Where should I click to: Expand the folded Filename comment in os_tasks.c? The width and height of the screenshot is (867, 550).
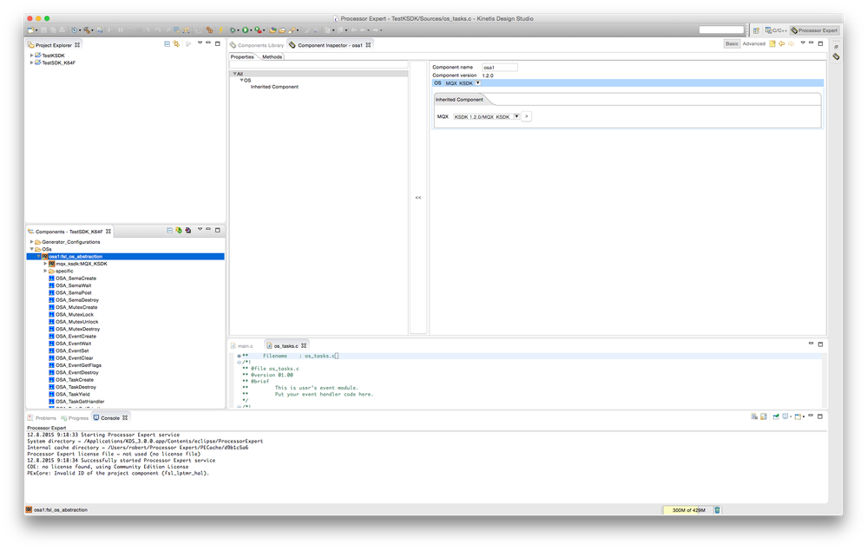239,356
